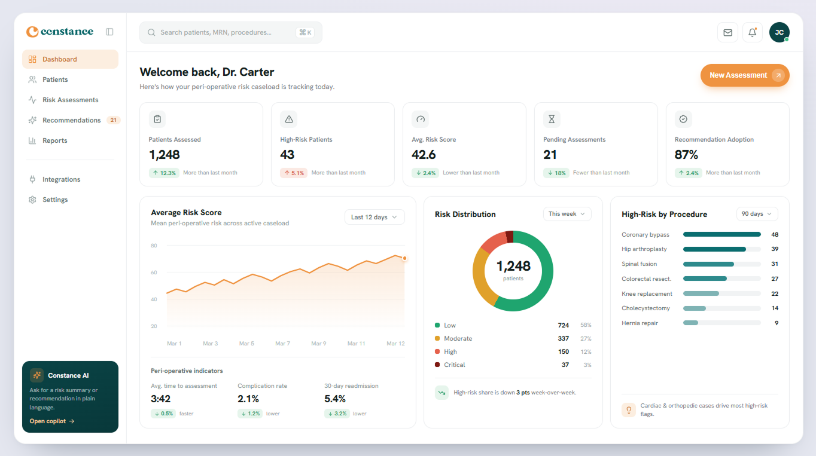Click the High-Risk Patients warning icon
Image resolution: width=816 pixels, height=456 pixels.
pyautogui.click(x=289, y=119)
